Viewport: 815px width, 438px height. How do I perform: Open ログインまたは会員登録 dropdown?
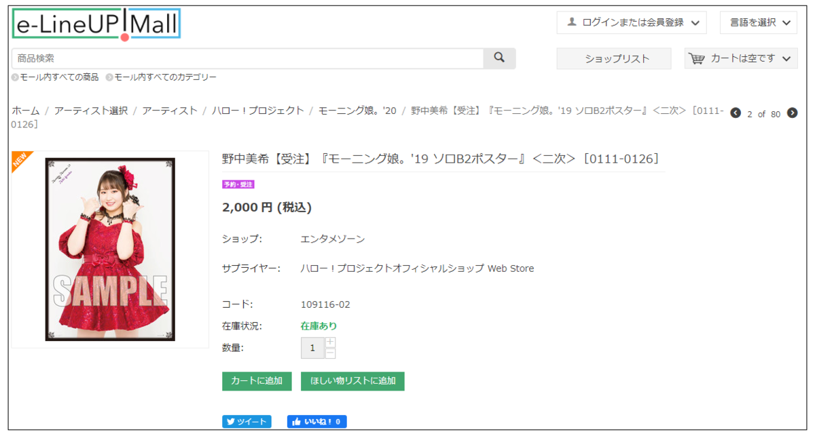[632, 22]
